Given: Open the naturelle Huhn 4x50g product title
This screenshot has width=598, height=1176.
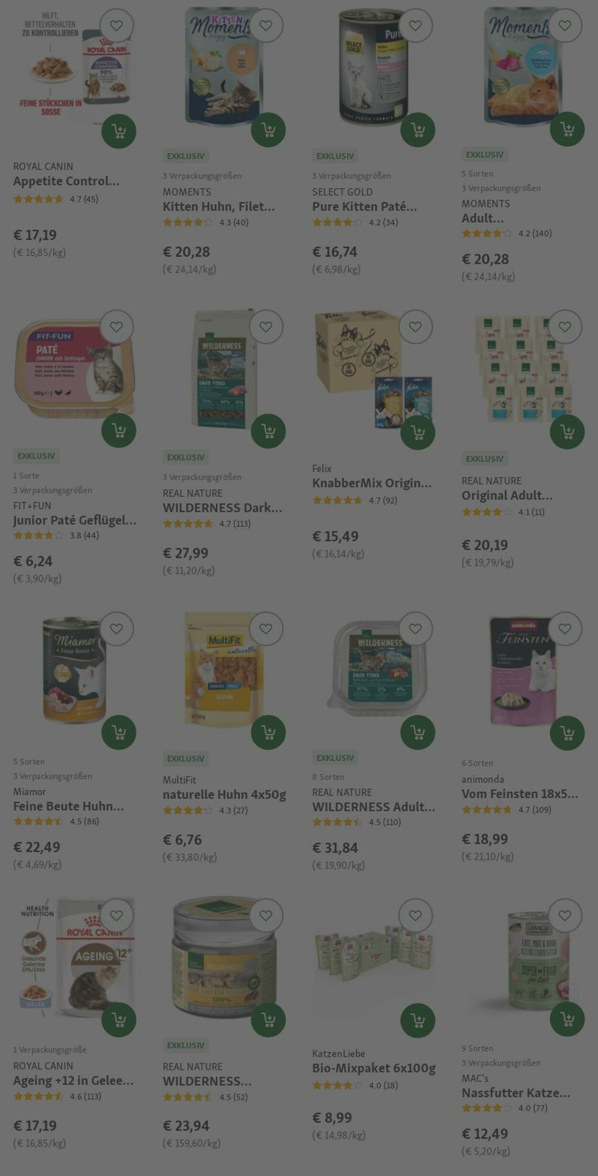Looking at the screenshot, I should 224,795.
